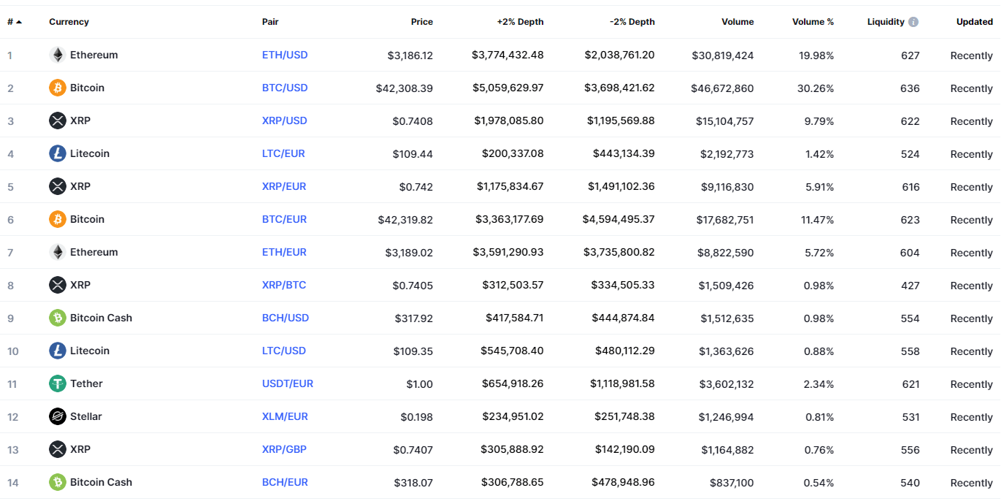Viewport: 1004px width, 504px height.
Task: Click the $2,038,761.20 depth value
Action: click(x=620, y=55)
